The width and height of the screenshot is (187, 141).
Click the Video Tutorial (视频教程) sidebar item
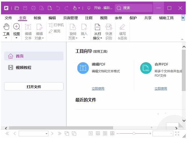tap(23, 67)
